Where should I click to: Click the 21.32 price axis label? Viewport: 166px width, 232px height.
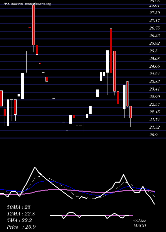[x=154, y=127]
